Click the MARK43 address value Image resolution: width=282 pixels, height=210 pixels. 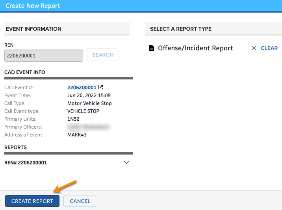tap(77, 134)
